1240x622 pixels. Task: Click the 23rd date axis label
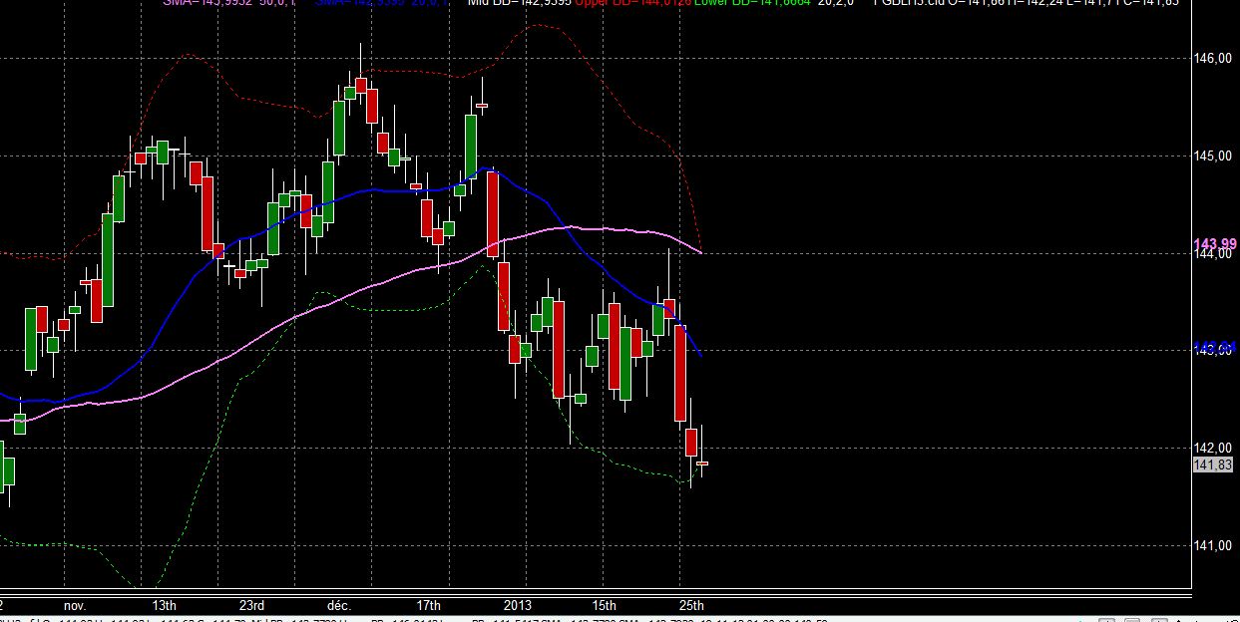pos(252,605)
